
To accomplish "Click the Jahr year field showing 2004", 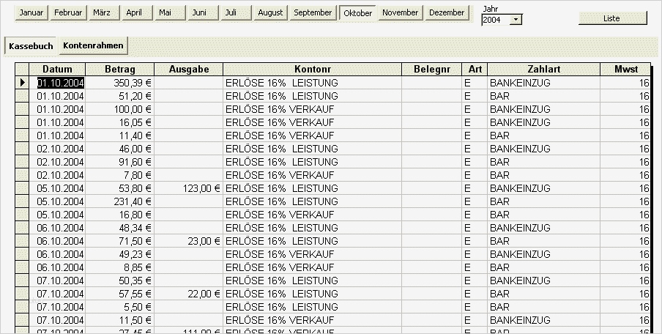I will coord(495,20).
